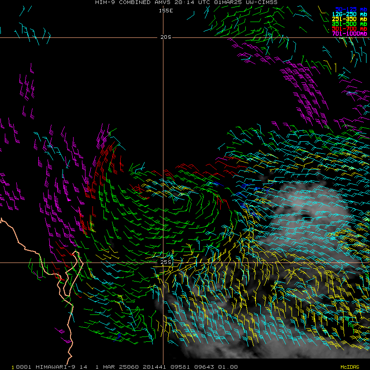Click the 155E longitude label
Viewport: 370px width, 370px height.
pos(166,11)
